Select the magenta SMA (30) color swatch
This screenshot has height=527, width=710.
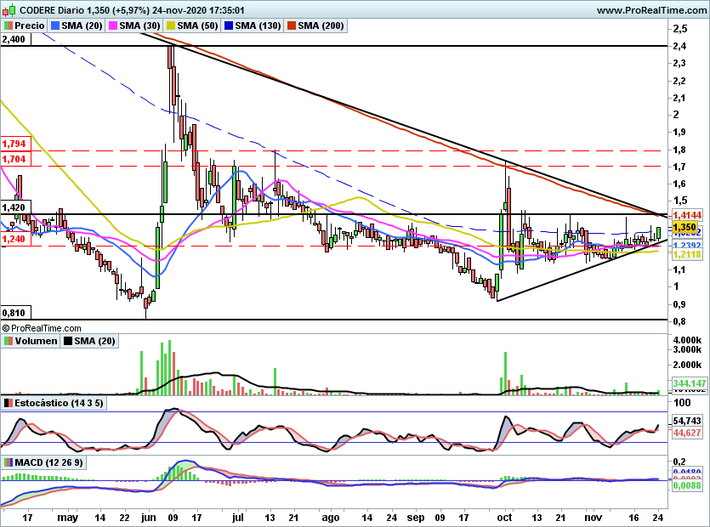tap(113, 26)
